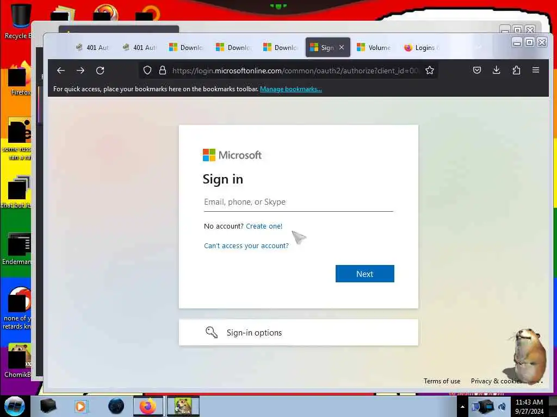Image resolution: width=557 pixels, height=417 pixels.
Task: Open the Firefox downloads panel
Action: [496, 70]
